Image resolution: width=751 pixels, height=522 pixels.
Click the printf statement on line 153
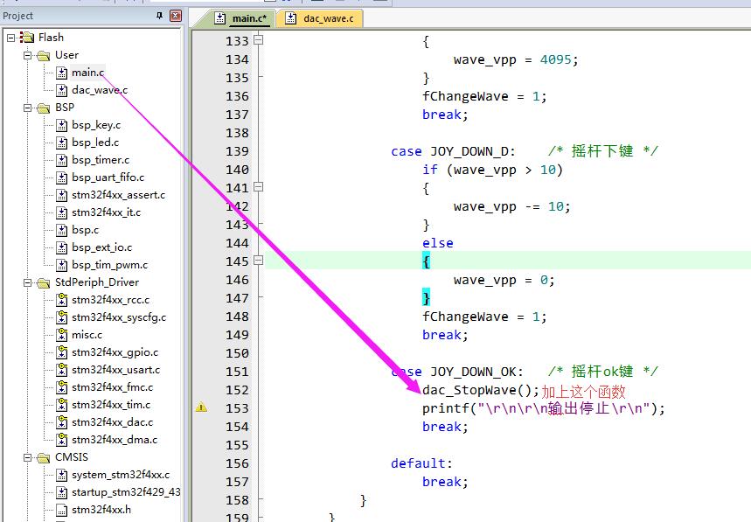[544, 408]
